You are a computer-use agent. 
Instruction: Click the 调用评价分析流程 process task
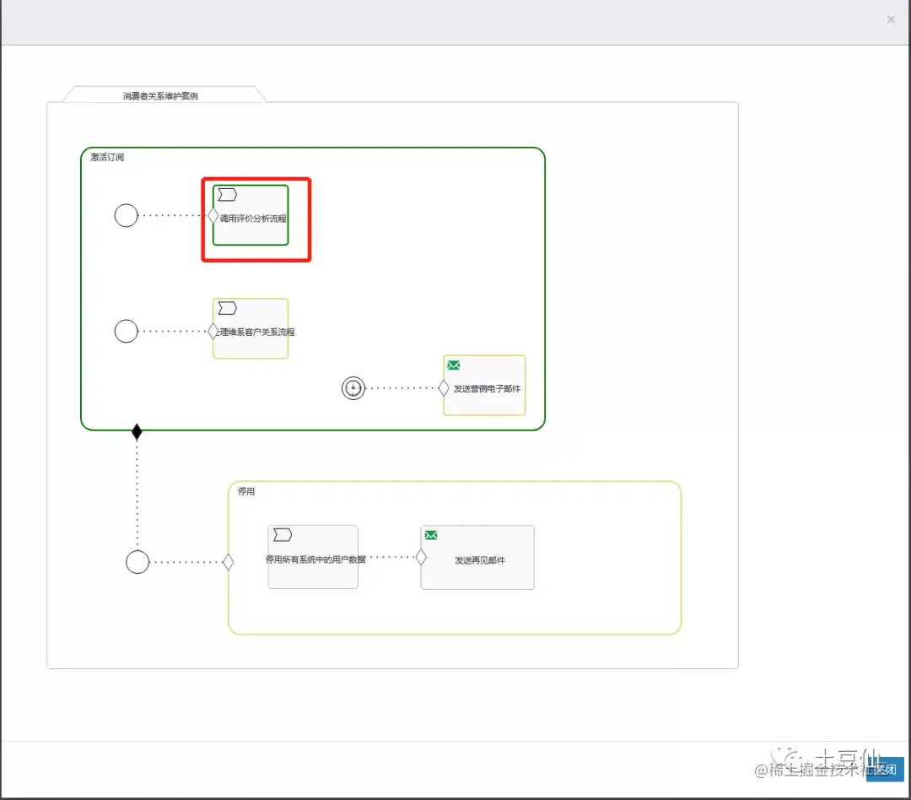[x=251, y=215]
